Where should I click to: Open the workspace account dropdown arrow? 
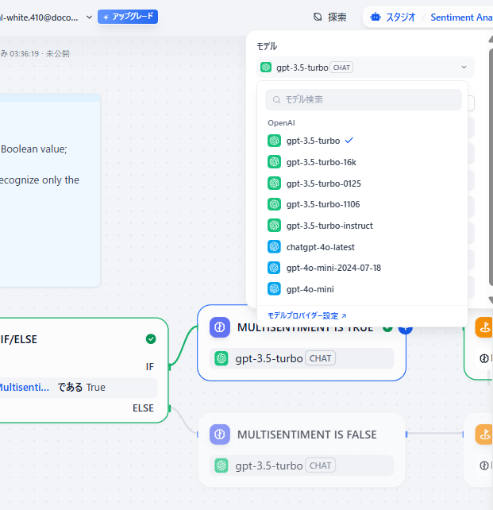click(88, 17)
